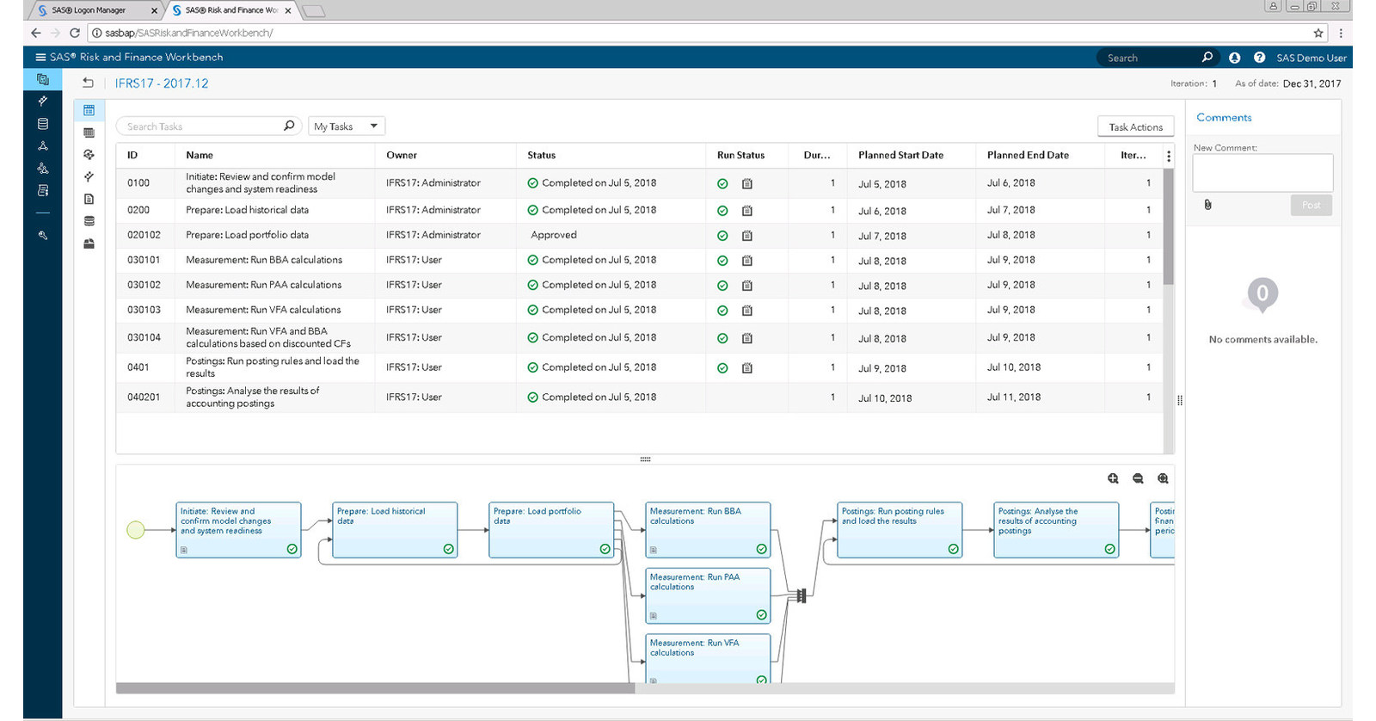Open Comments panel heading

[1224, 117]
